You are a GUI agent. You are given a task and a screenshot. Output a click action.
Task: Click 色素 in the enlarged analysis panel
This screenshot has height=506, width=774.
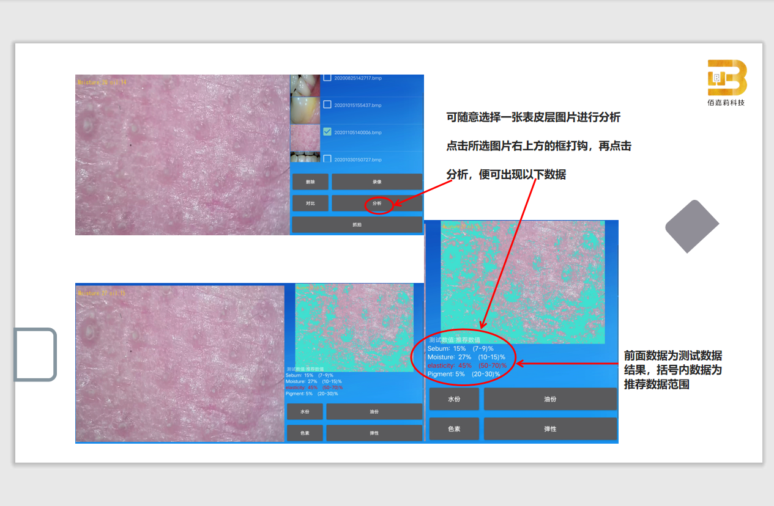454,429
